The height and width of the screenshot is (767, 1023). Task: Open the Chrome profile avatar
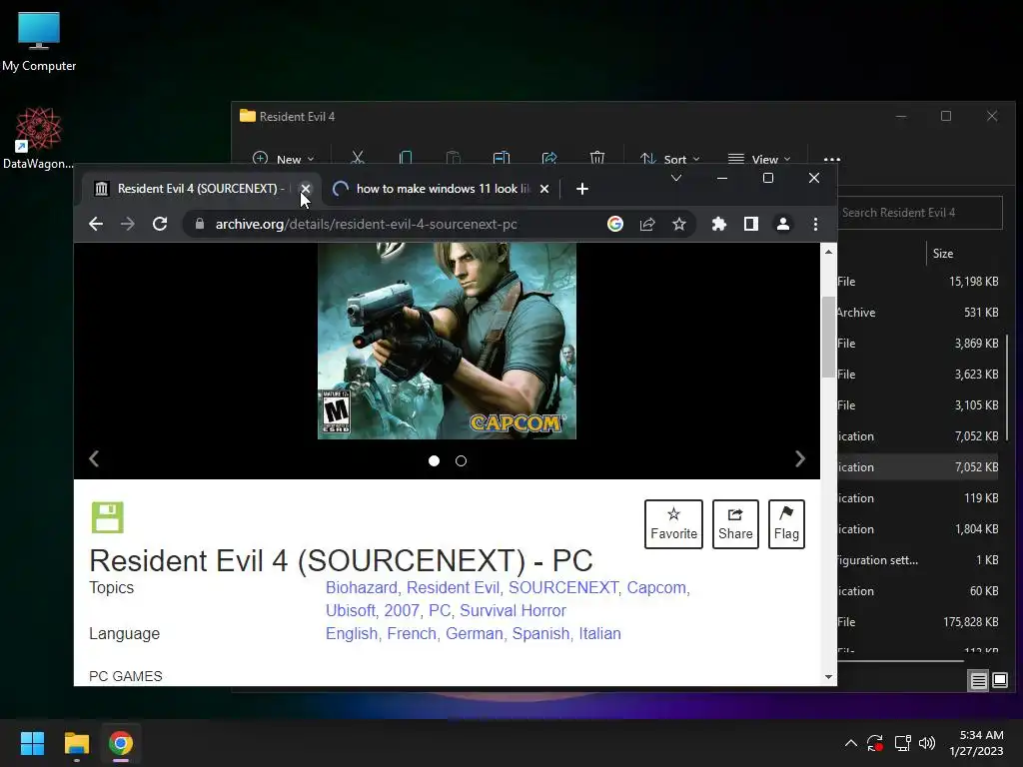coord(783,224)
